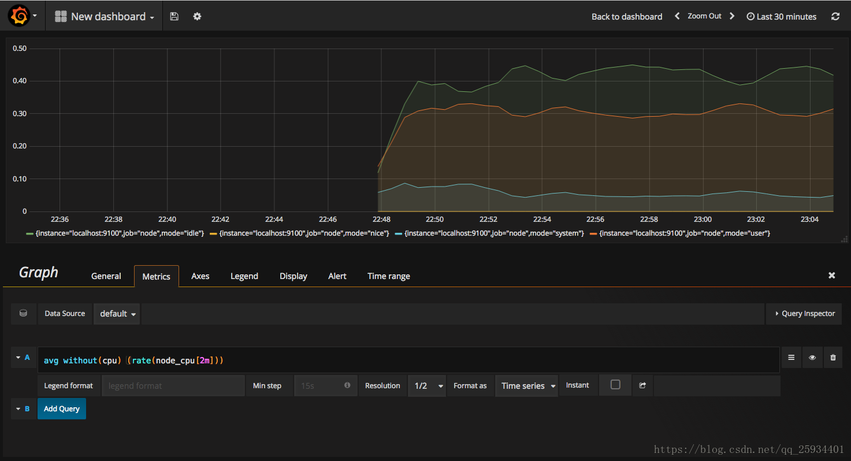This screenshot has width=851, height=461.
Task: Shift time range back with left chevron
Action: click(x=677, y=16)
